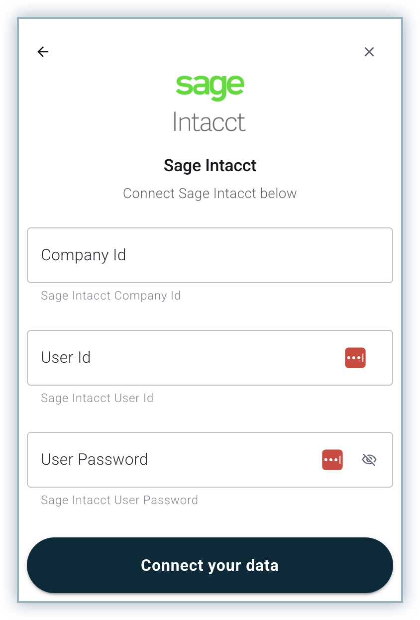
Task: Click the bold Sage Intacct heading
Action: (210, 166)
